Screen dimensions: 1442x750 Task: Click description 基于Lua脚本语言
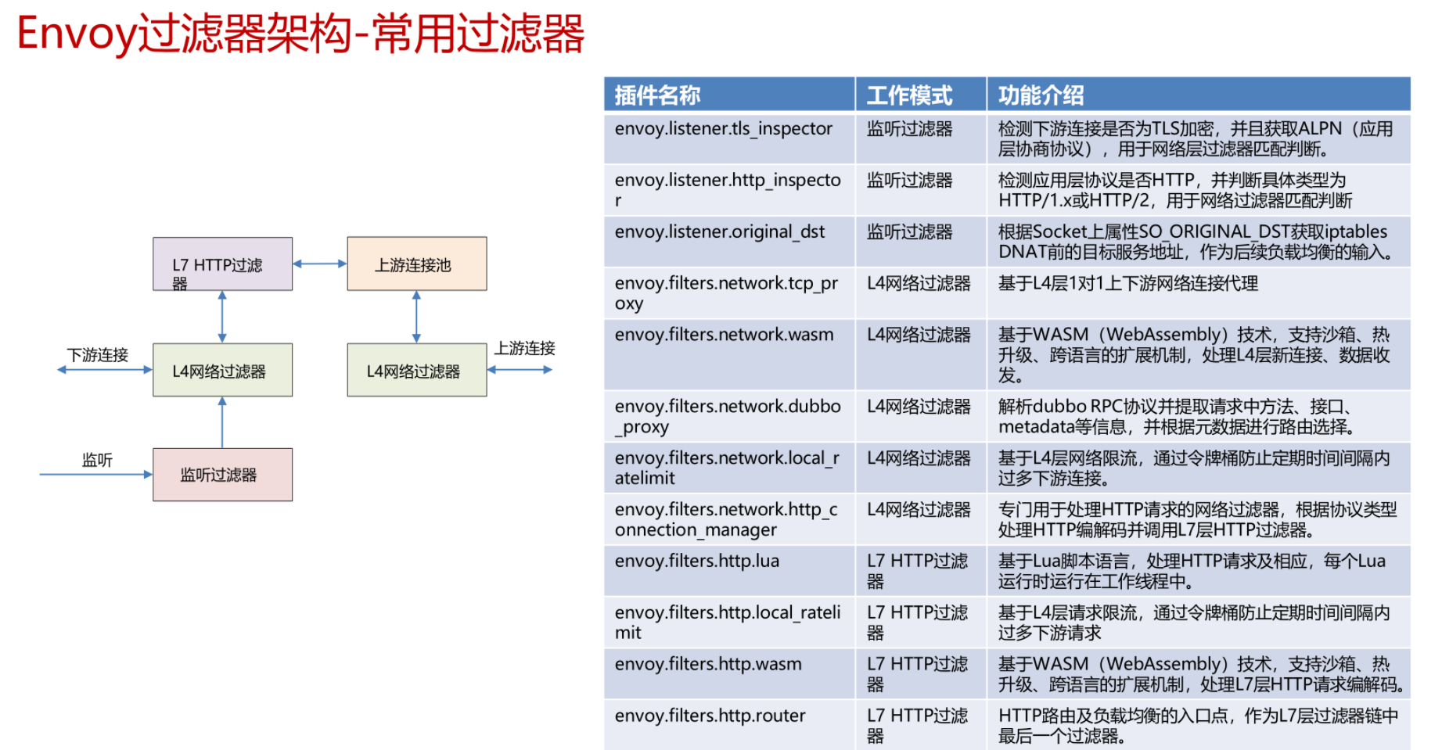tap(1199, 572)
